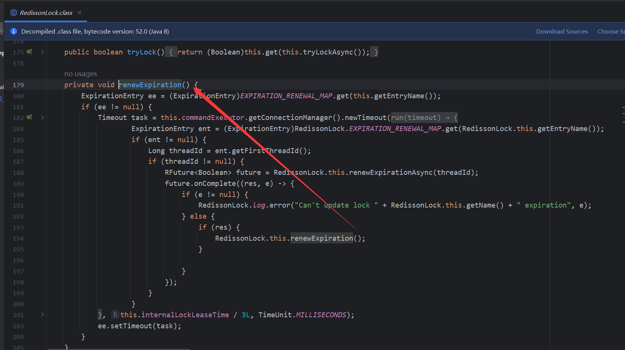
Task: Expand the folded opening brace after tryLock()
Action: point(171,52)
